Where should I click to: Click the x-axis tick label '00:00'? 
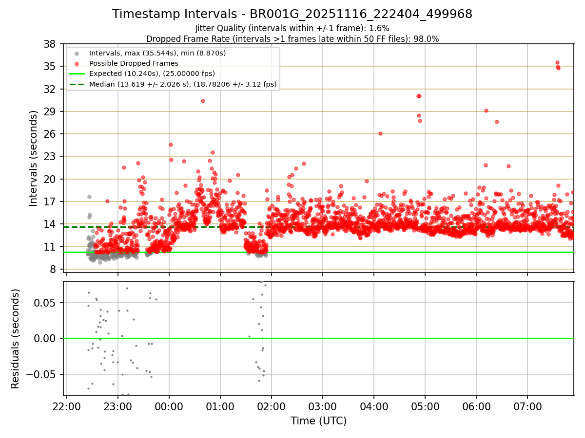169,406
